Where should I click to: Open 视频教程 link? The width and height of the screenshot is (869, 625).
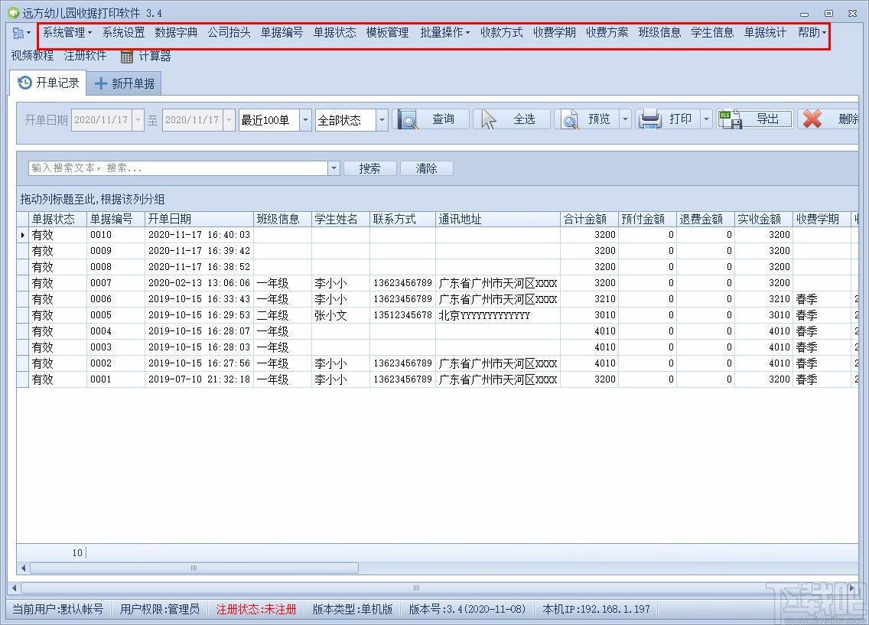point(32,55)
